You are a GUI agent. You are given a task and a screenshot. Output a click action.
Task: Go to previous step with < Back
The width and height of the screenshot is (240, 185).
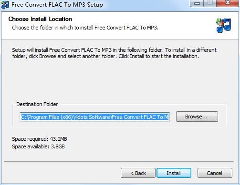(x=138, y=173)
